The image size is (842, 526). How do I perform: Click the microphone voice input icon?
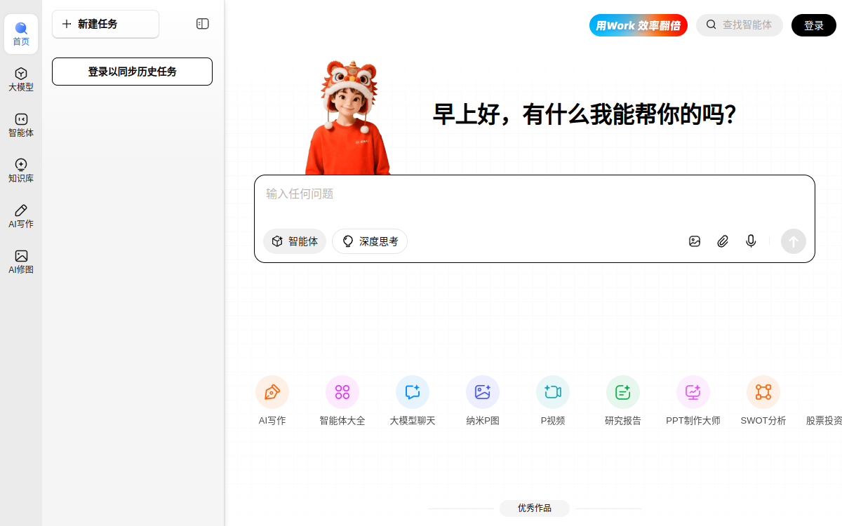coord(751,241)
